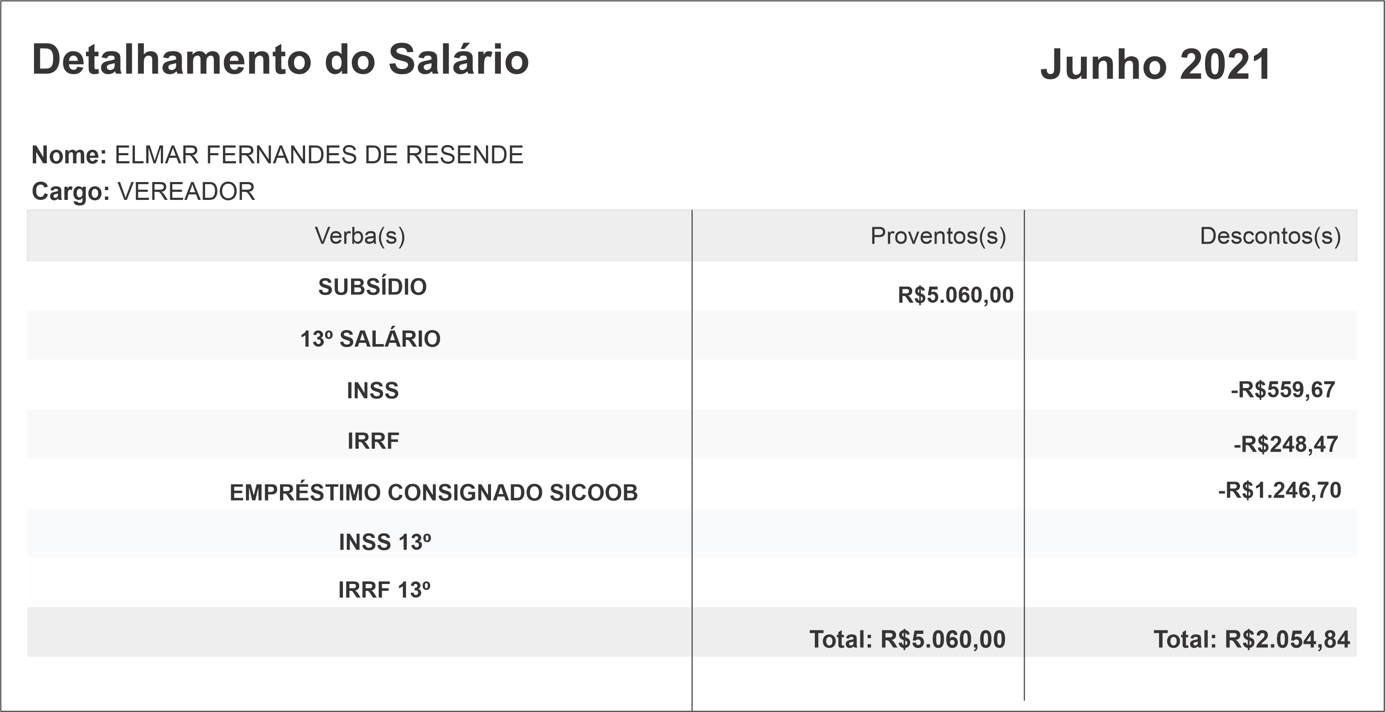Click the EMPRÉSTIMO CONSIGNADO SICOOB row label
The height and width of the screenshot is (712, 1385).
click(433, 493)
